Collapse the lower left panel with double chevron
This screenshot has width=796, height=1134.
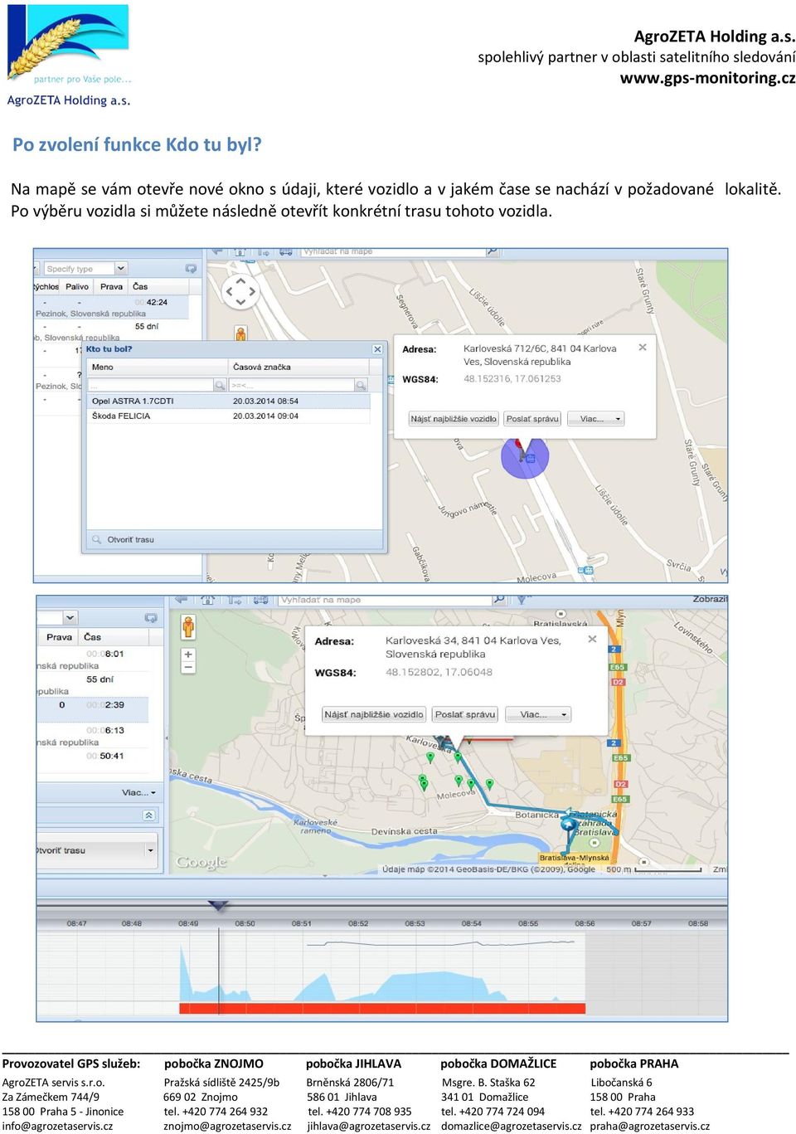(148, 815)
